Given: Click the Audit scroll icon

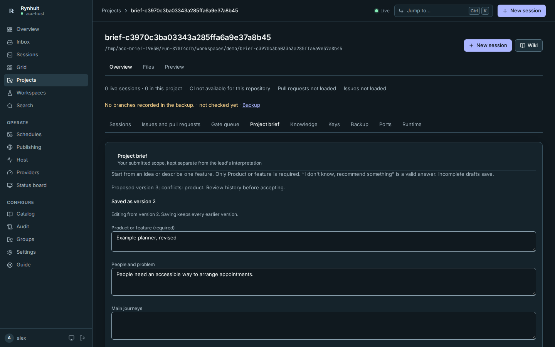Looking at the screenshot, I should pos(10,227).
